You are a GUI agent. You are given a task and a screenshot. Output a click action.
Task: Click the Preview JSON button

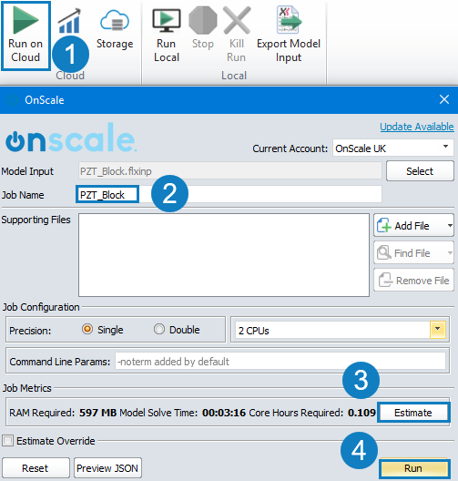[107, 468]
